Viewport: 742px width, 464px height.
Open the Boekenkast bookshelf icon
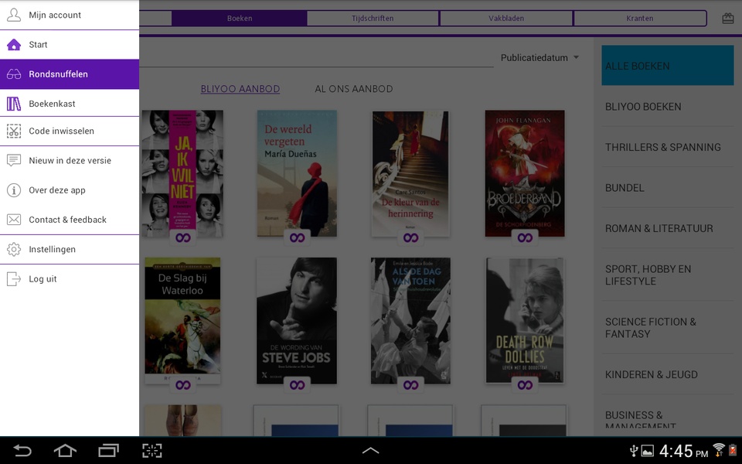(14, 104)
